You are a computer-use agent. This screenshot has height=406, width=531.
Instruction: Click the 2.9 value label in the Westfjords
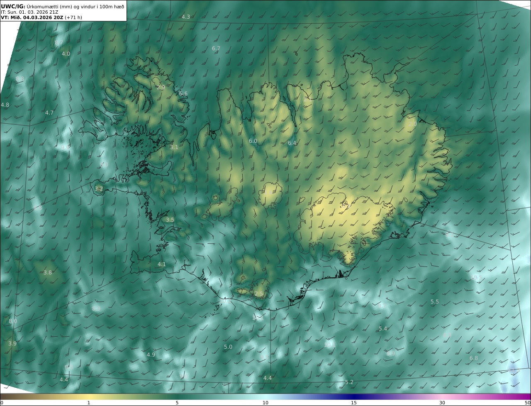click(x=161, y=88)
